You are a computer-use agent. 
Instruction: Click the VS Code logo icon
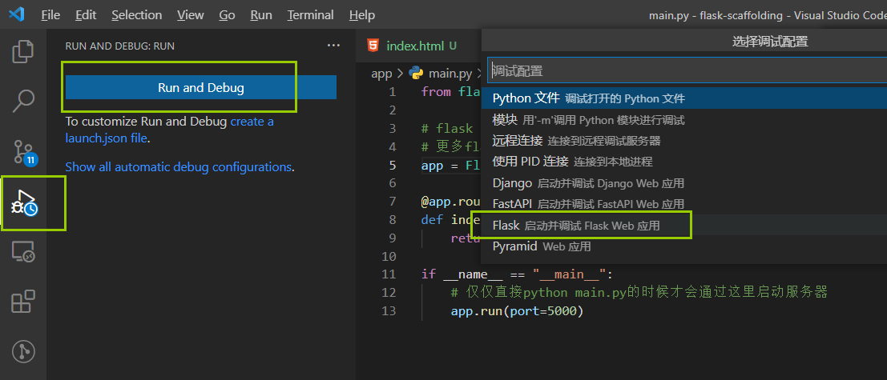click(x=16, y=14)
